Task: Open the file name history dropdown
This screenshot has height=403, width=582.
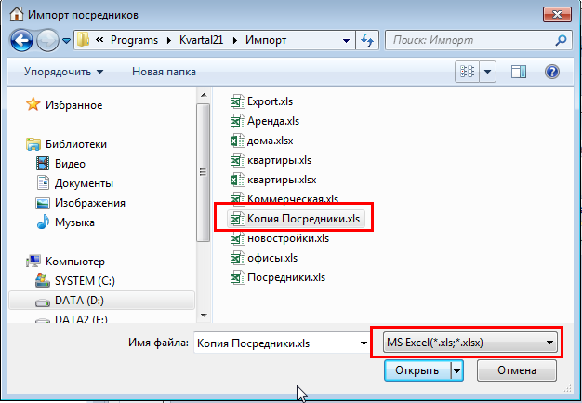Action: [362, 343]
